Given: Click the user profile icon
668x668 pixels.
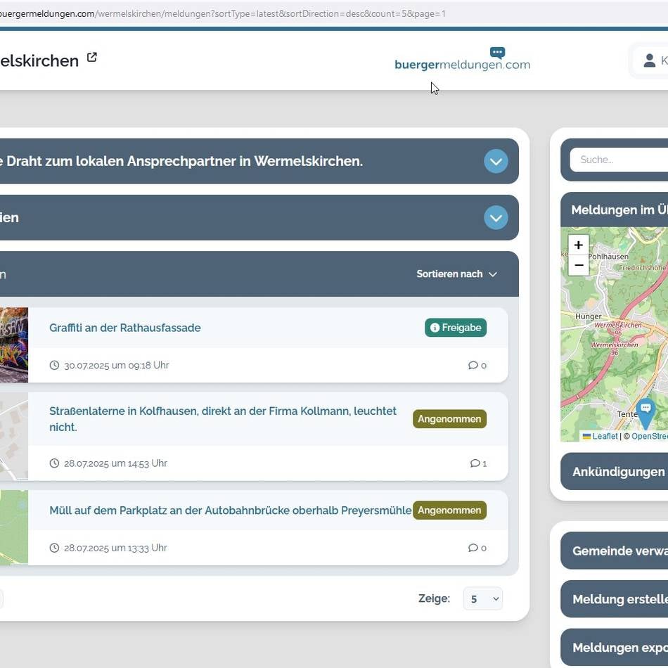Looking at the screenshot, I should tap(649, 60).
